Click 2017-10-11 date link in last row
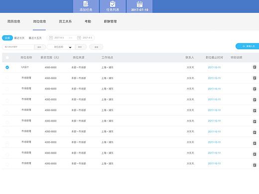The width and height of the screenshot is (259, 194). (x=214, y=164)
